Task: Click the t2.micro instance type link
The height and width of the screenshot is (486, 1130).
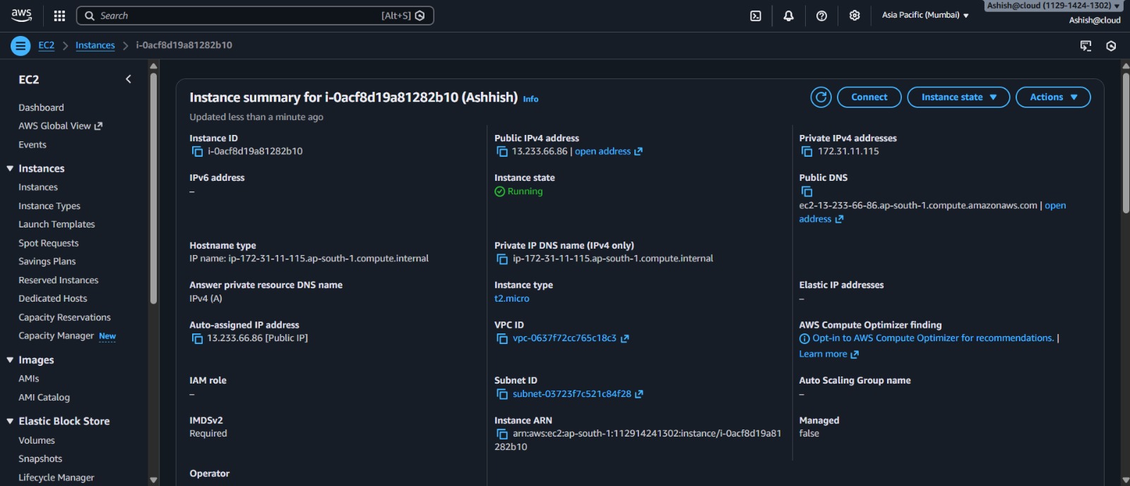Action: click(x=512, y=299)
